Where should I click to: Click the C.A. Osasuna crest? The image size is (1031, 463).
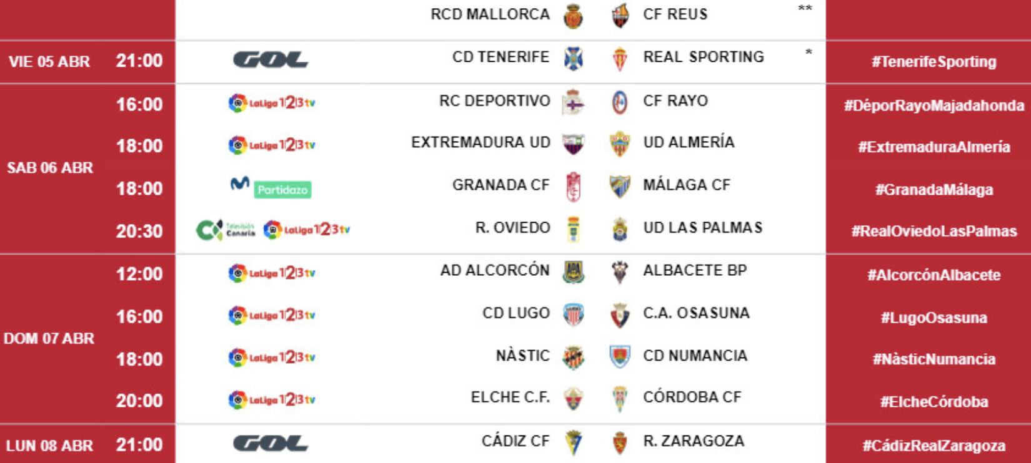620,315
